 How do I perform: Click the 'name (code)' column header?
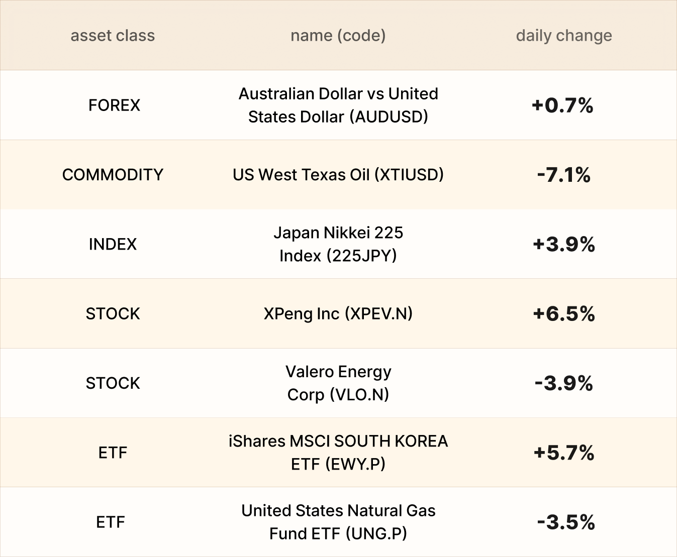tap(338, 36)
